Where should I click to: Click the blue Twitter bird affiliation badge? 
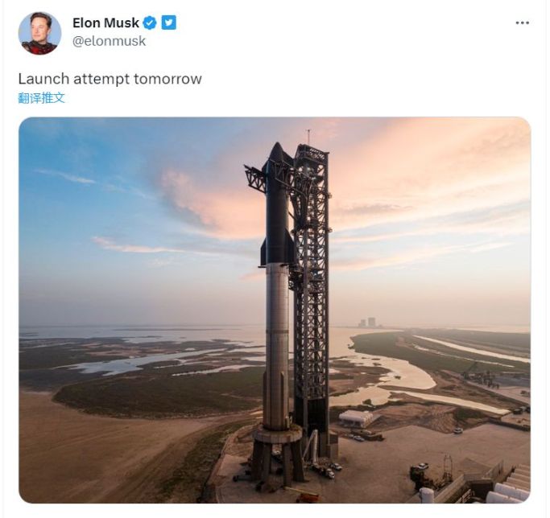[169, 23]
